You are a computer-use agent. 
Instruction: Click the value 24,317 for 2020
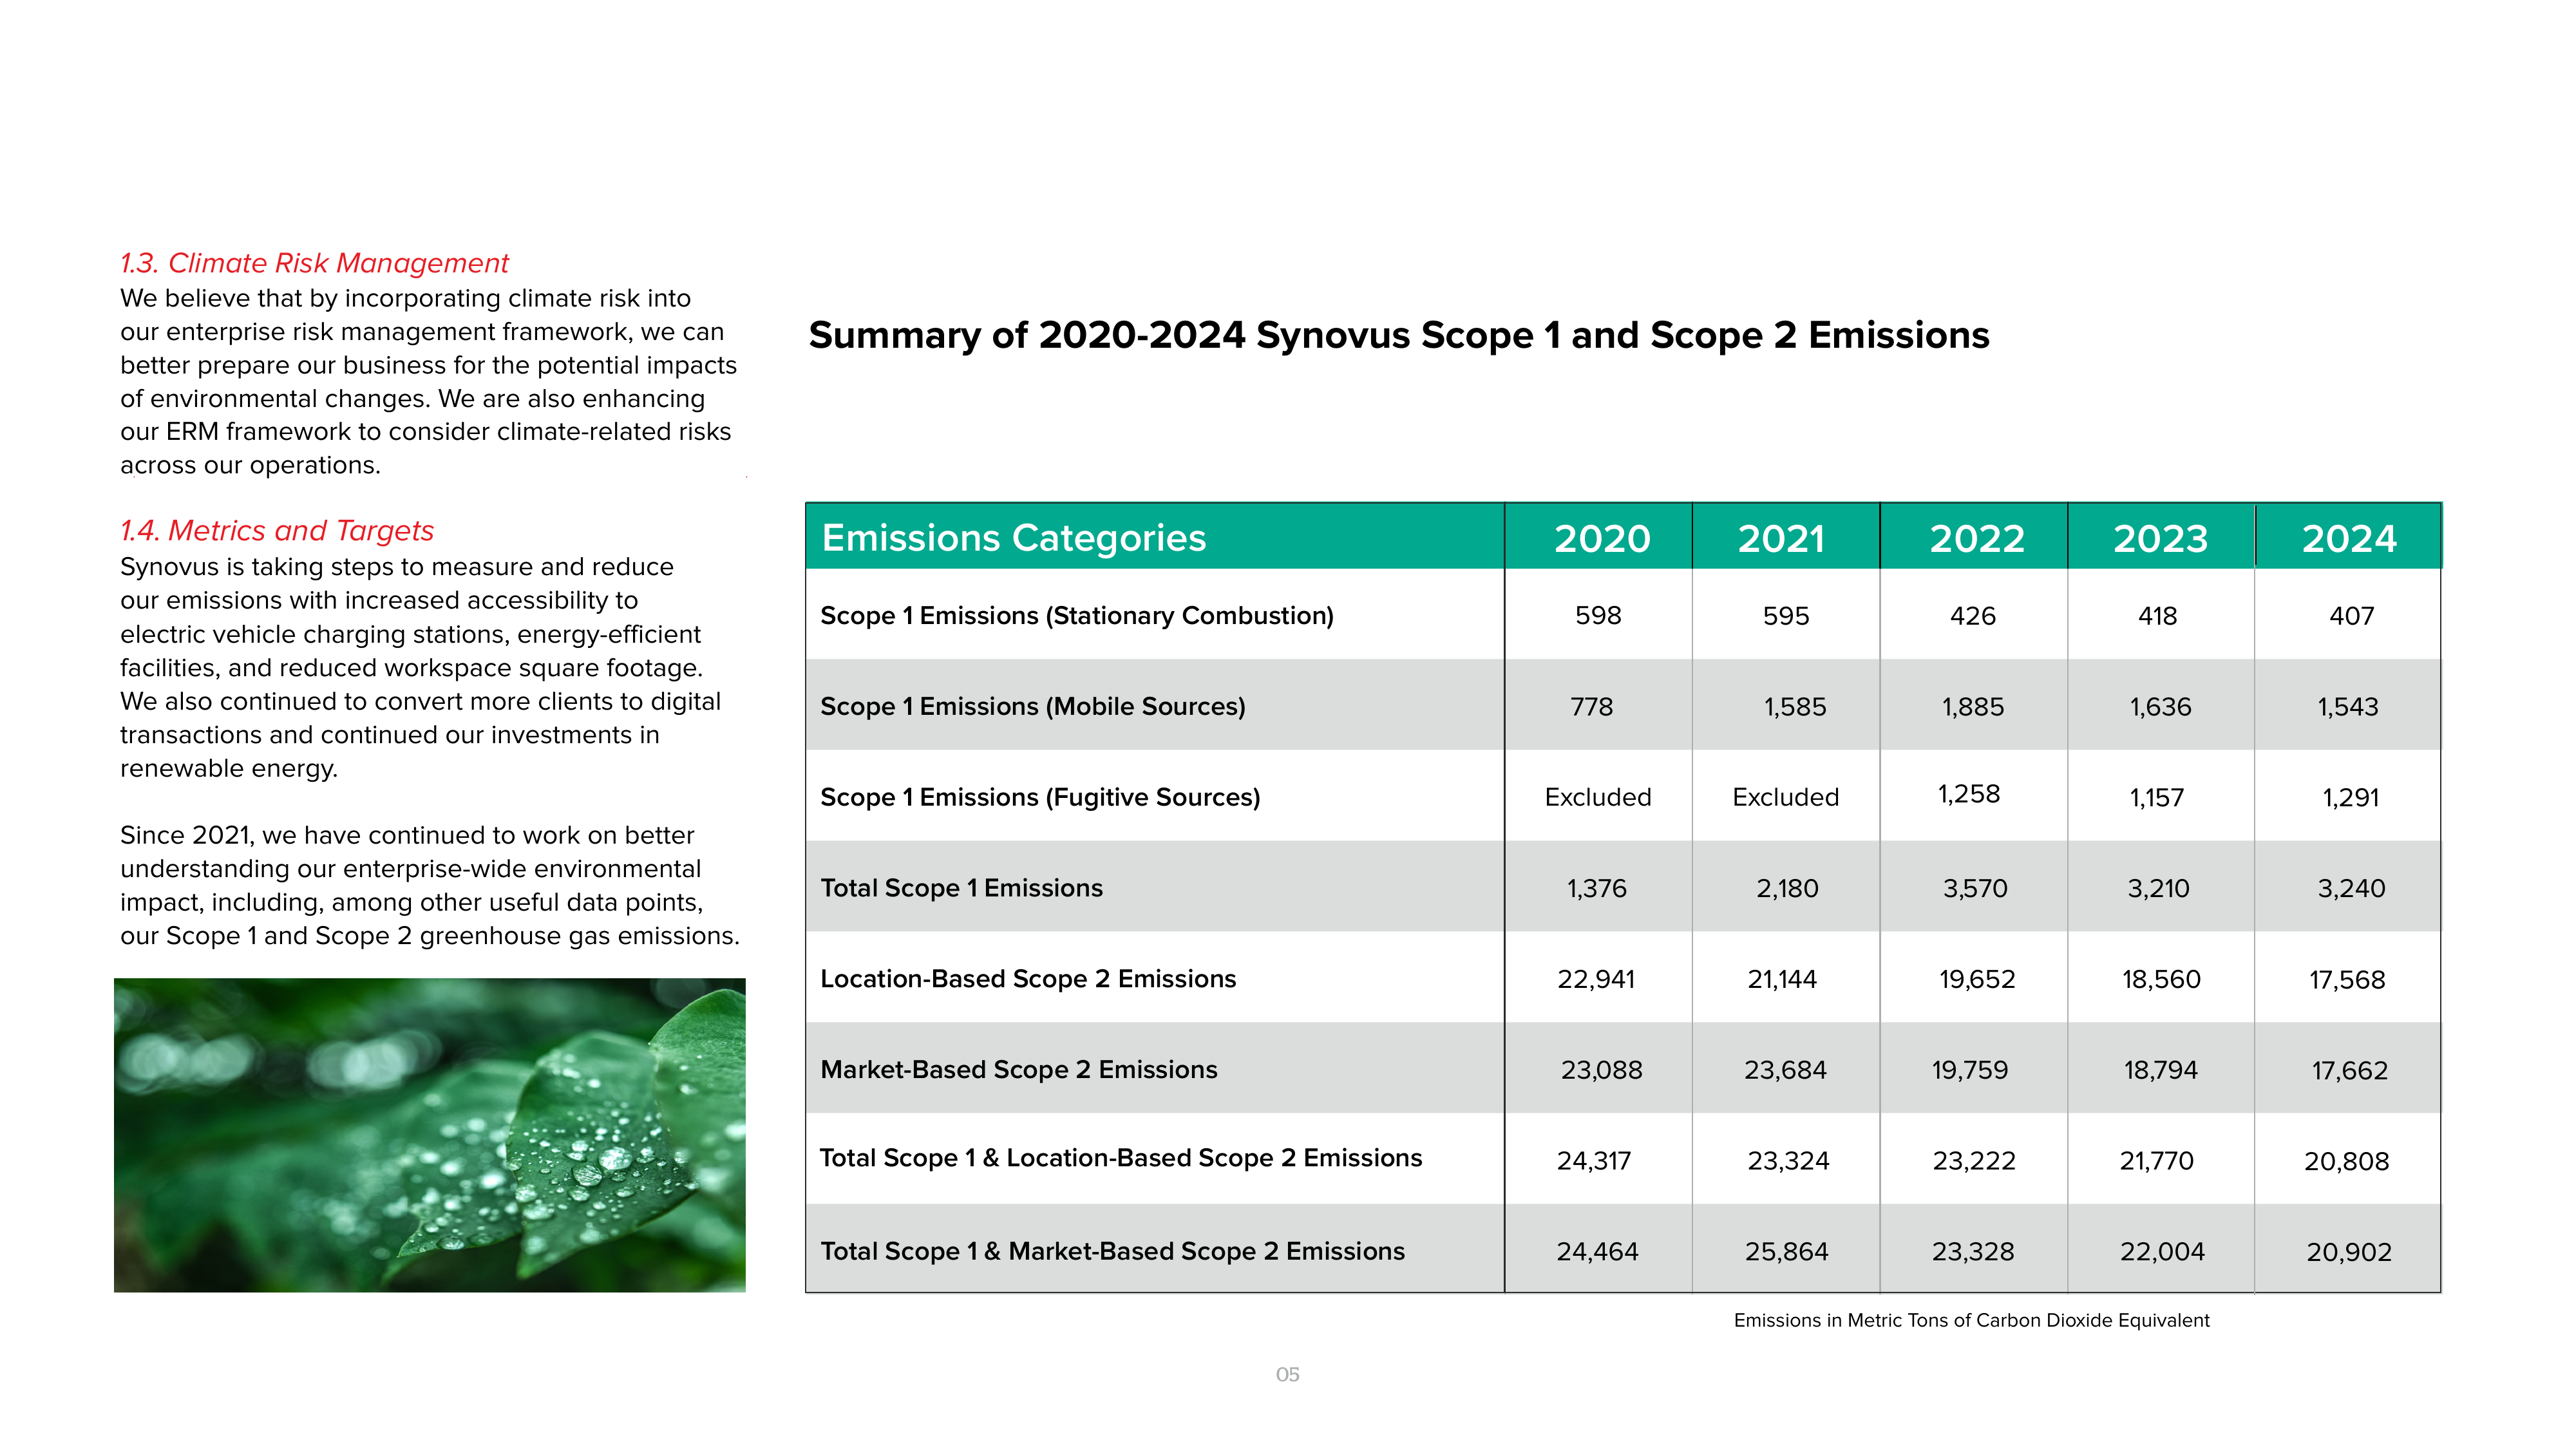click(1594, 1161)
